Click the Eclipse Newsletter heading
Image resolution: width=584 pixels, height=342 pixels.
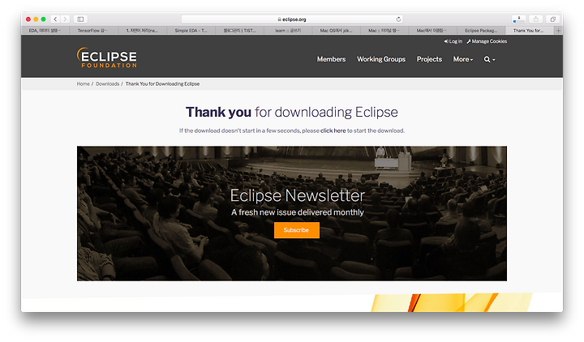[x=297, y=195]
